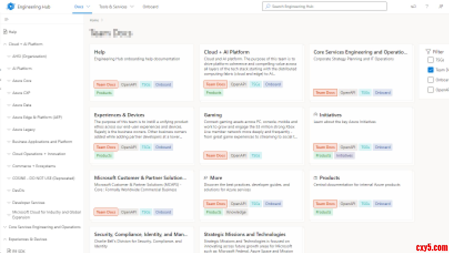Viewport: 449px width, 253px height.
Task: Focus the Search Engineering Hub input field
Action: 327,6
